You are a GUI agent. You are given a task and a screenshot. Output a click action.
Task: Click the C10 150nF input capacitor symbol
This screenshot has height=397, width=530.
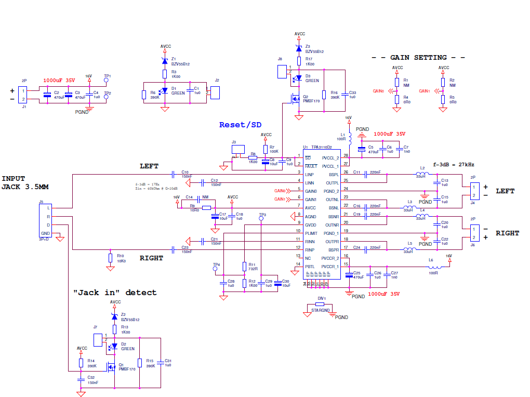click(173, 175)
